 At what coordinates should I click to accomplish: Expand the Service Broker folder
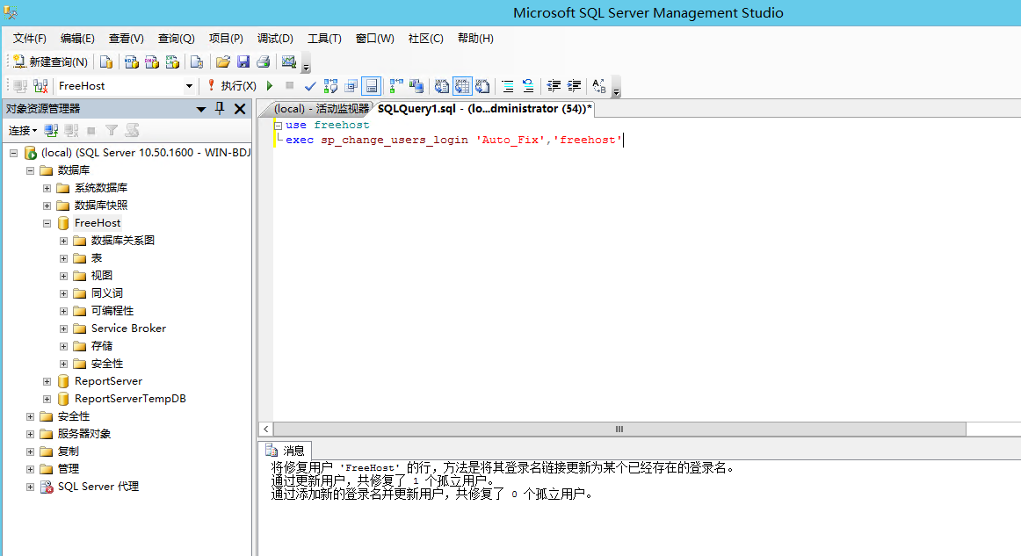[x=64, y=329]
